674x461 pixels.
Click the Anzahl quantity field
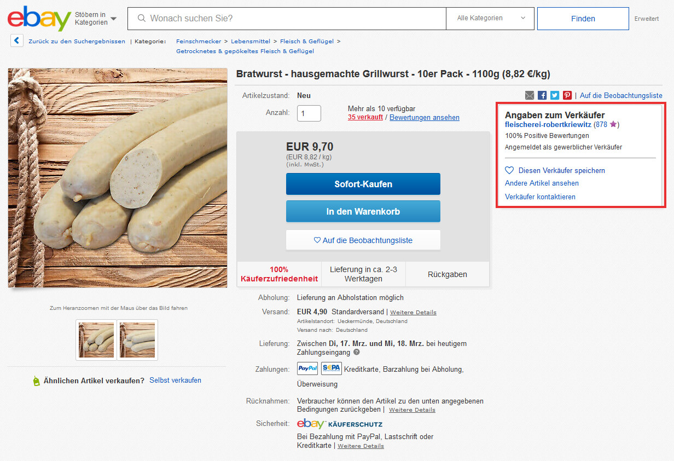(309, 113)
